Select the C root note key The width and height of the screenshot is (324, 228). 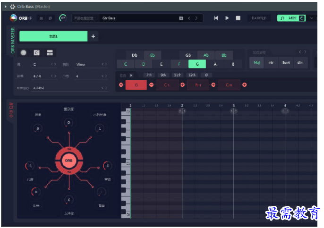pyautogui.click(x=126, y=64)
